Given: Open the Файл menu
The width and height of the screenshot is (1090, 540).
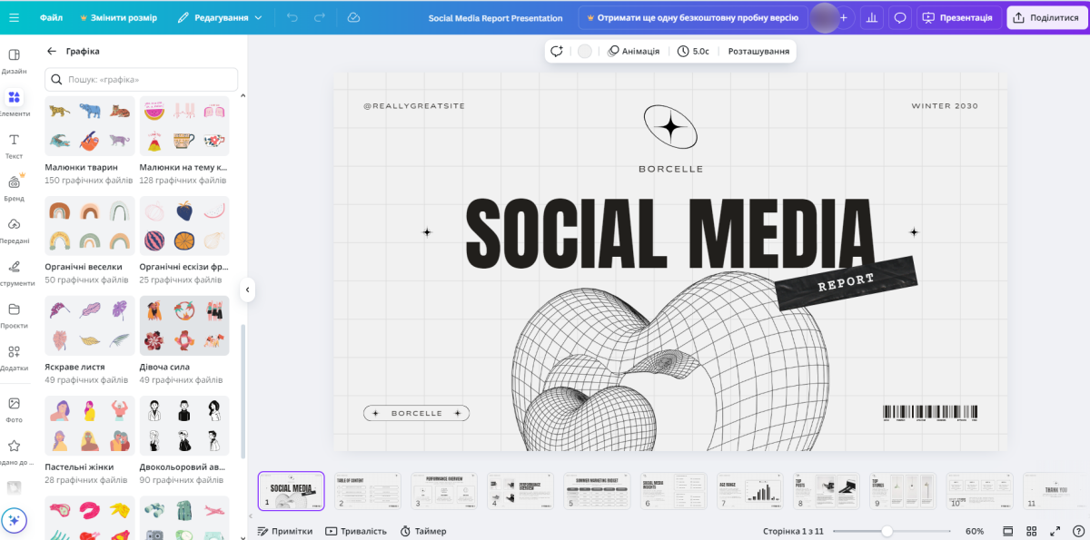Looking at the screenshot, I should click(51, 17).
